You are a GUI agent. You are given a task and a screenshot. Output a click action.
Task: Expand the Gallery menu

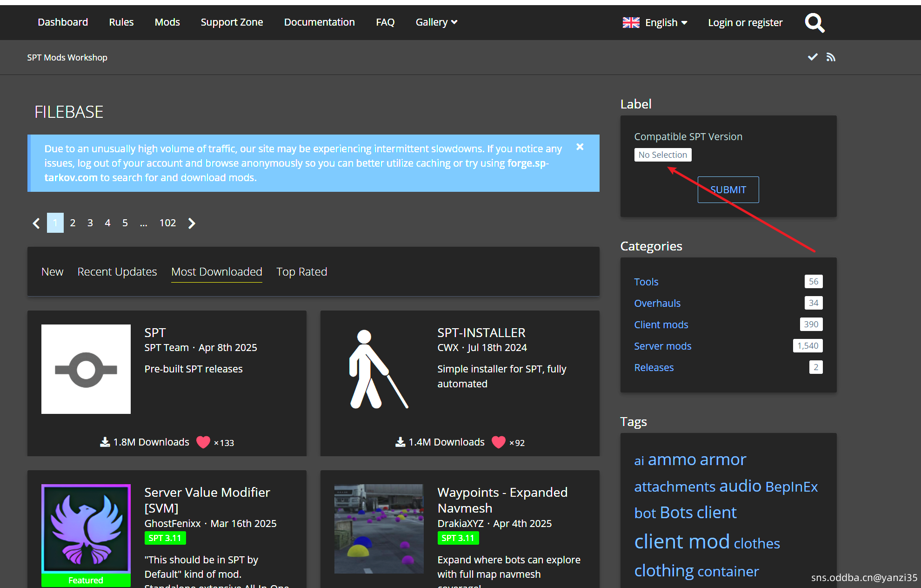(x=436, y=22)
